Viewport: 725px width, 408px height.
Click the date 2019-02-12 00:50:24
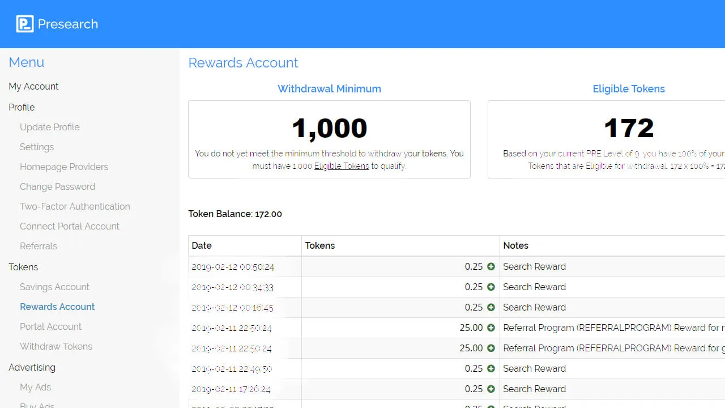click(x=233, y=266)
